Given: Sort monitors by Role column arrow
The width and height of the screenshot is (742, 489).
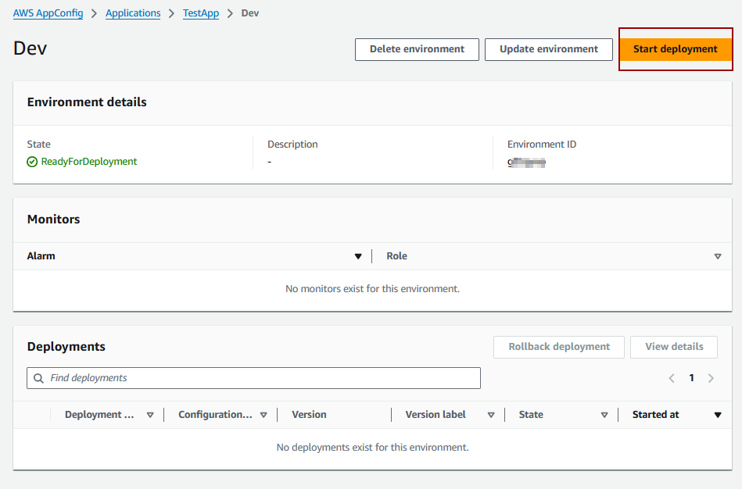Looking at the screenshot, I should (x=717, y=256).
